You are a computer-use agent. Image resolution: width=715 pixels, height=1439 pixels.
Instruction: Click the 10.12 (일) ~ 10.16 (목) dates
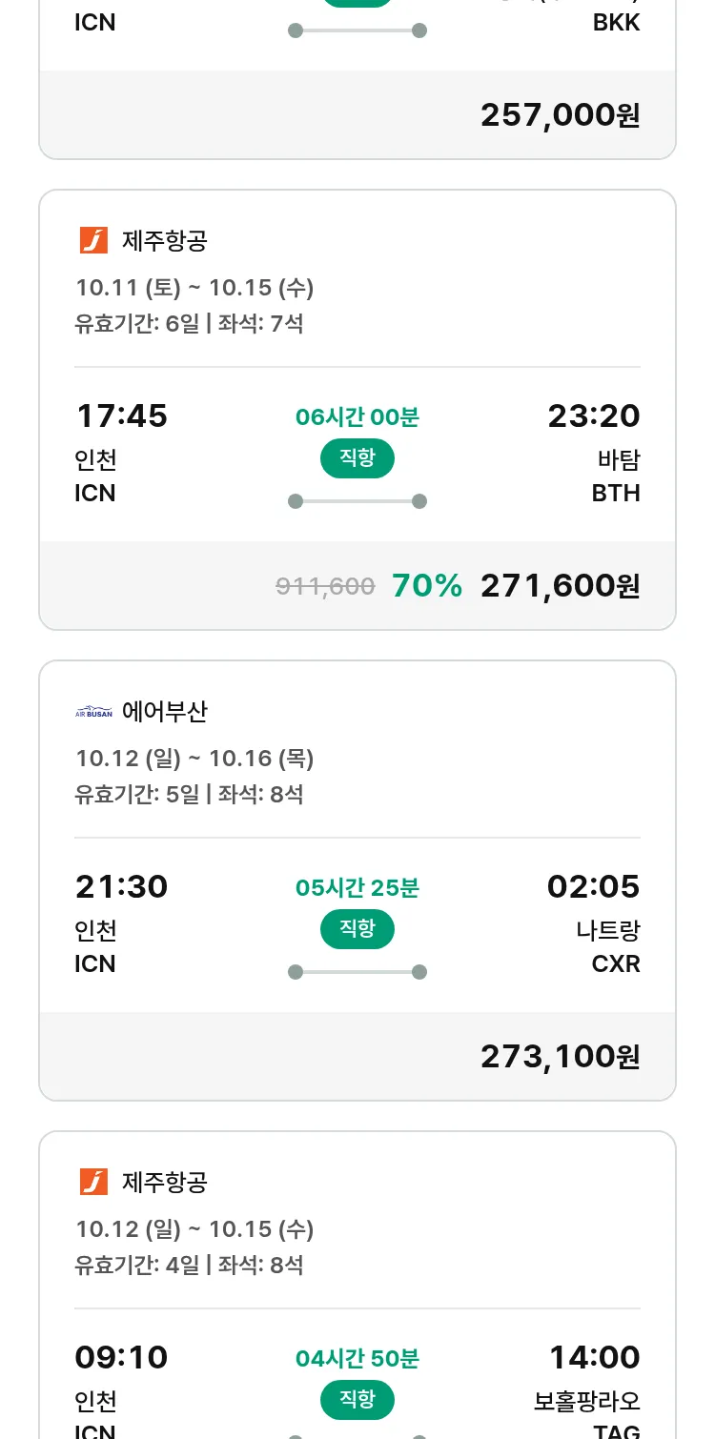coord(194,759)
